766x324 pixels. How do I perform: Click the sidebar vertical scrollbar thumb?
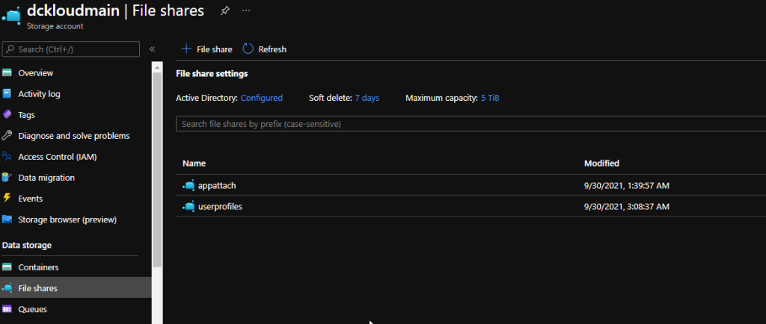tap(157, 169)
